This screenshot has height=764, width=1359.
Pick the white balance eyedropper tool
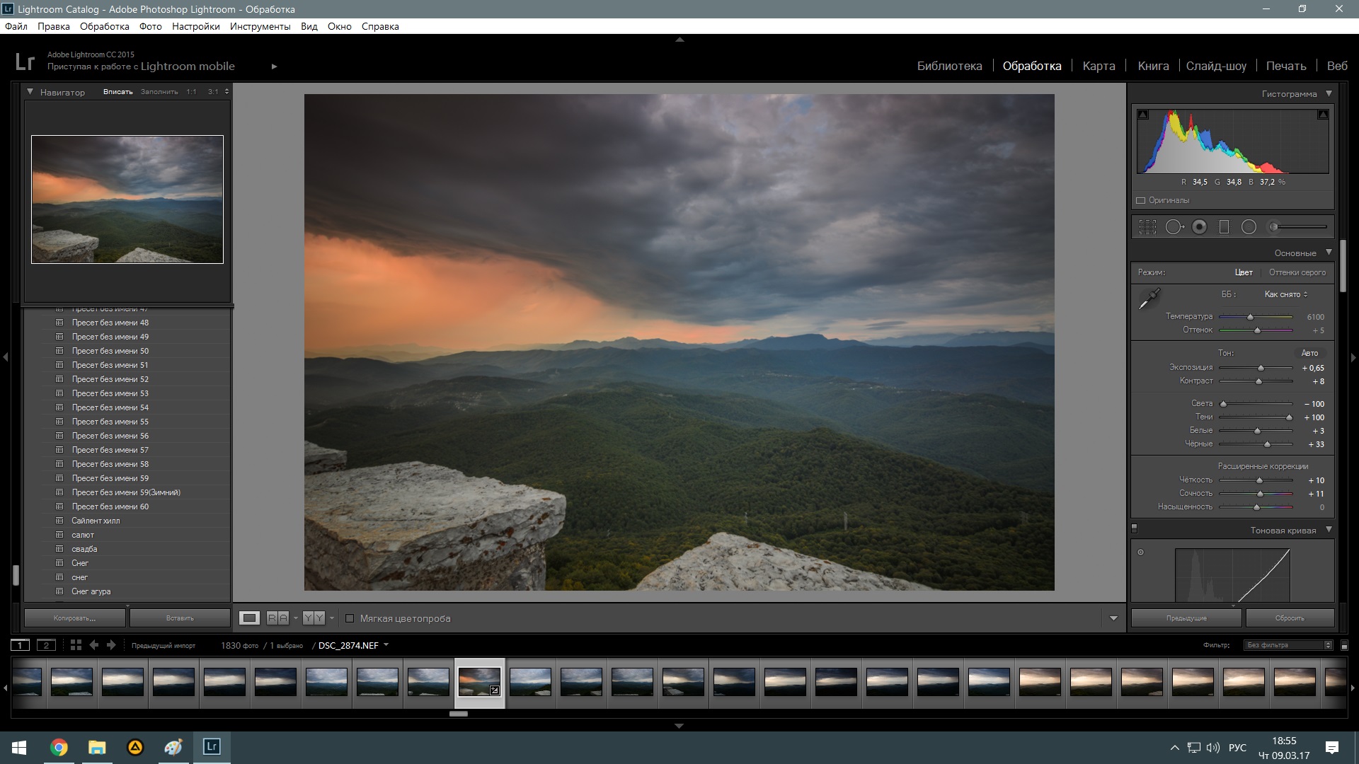pos(1149,299)
